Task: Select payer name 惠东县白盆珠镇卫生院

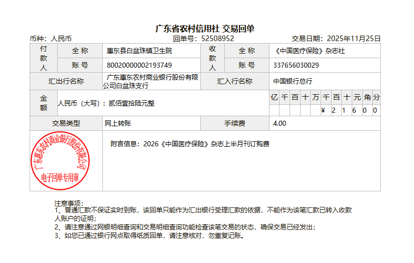Action: tap(139, 51)
